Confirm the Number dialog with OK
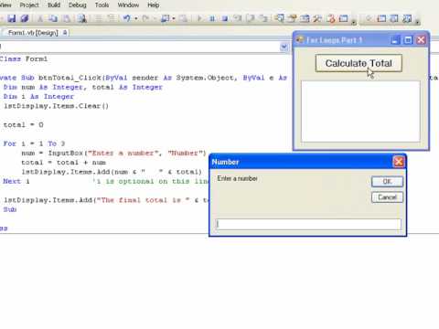Image resolution: width=439 pixels, height=329 pixels. tap(387, 182)
